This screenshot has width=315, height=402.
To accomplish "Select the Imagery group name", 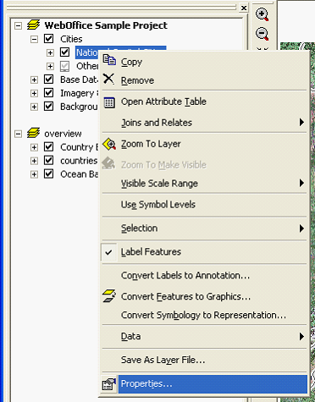I will click(x=79, y=93).
